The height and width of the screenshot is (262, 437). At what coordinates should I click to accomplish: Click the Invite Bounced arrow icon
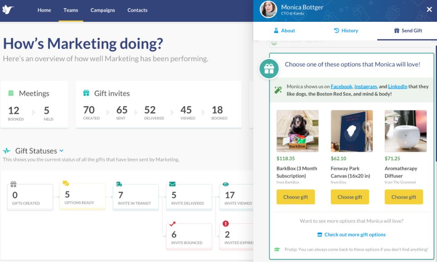tap(173, 224)
